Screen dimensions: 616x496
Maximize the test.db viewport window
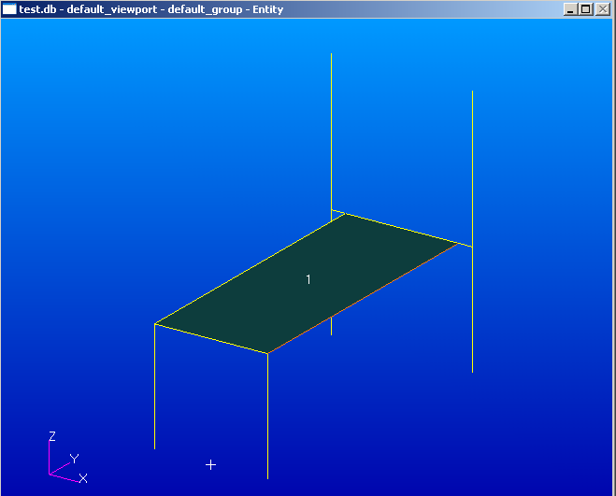(585, 9)
